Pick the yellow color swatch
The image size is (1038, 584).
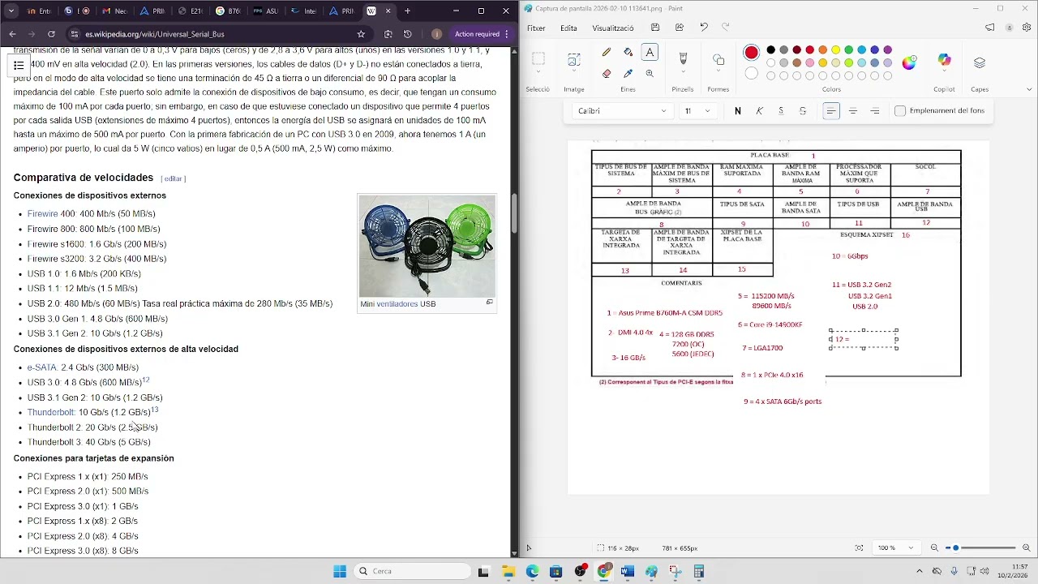tap(835, 50)
